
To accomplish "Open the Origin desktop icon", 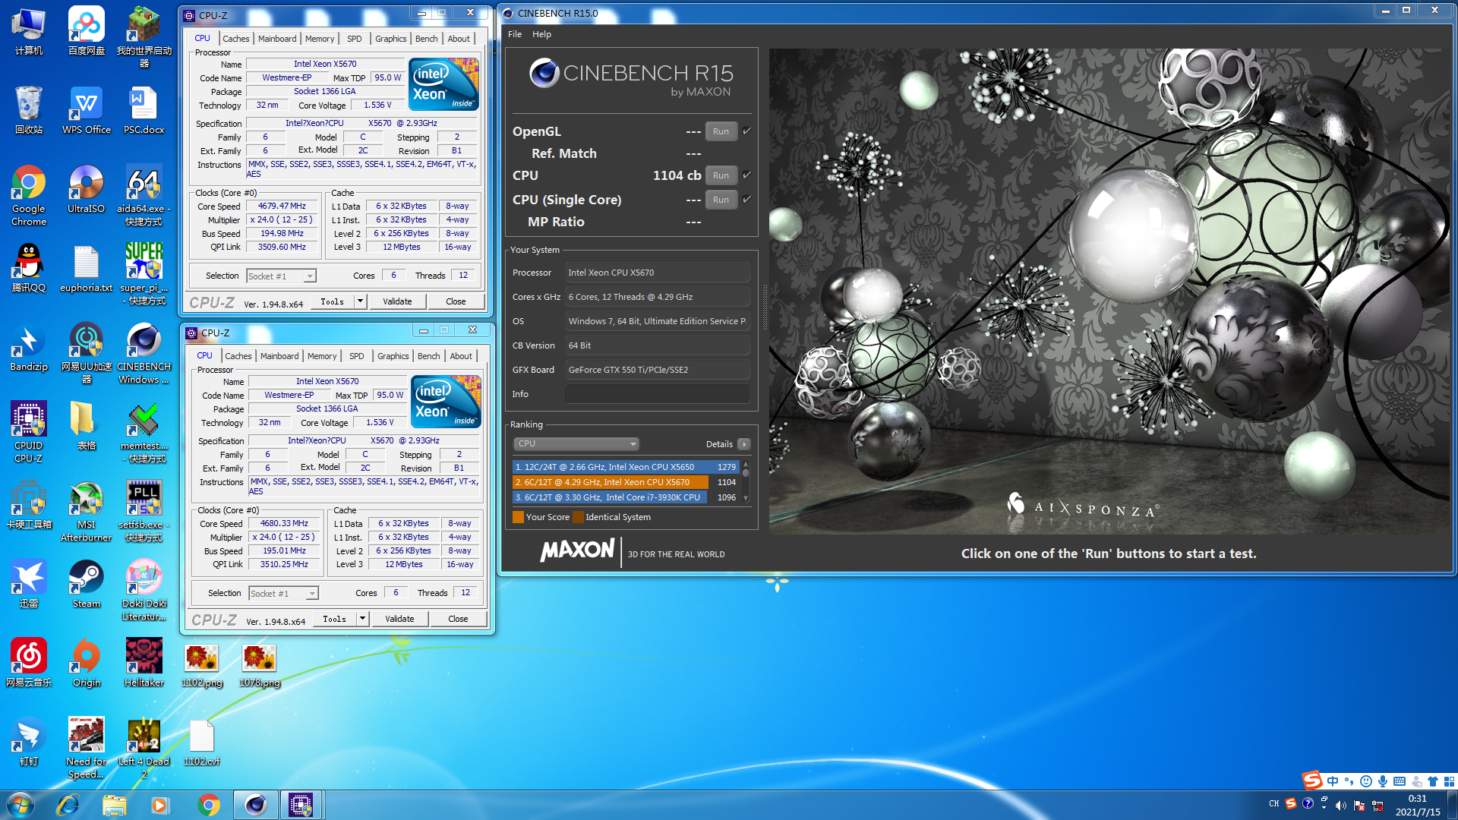I will (86, 664).
